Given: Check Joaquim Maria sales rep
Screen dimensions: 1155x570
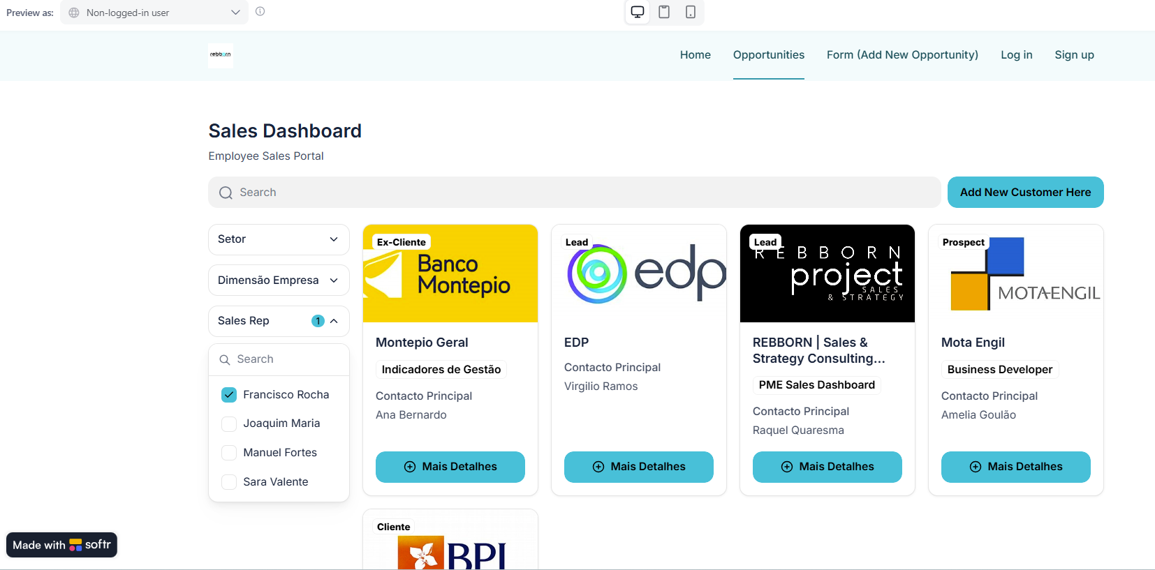Looking at the screenshot, I should coord(229,423).
